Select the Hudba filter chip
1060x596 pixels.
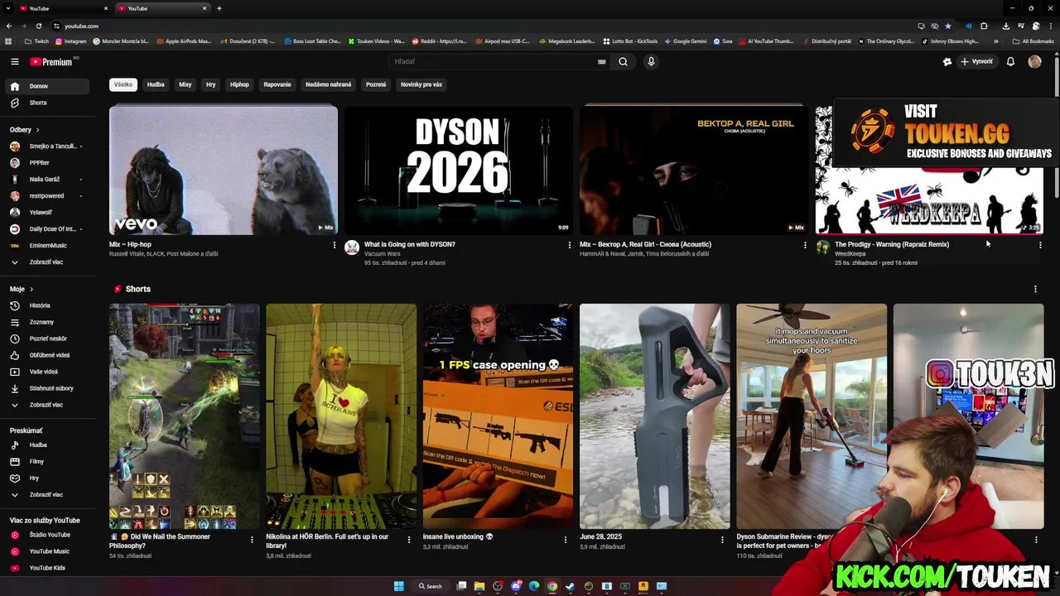pyautogui.click(x=156, y=84)
